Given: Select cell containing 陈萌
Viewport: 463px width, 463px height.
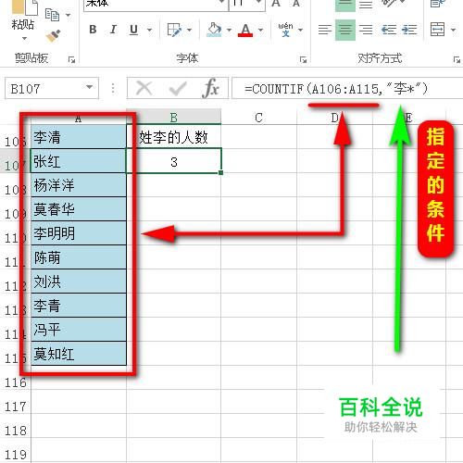Looking at the screenshot, I should click(x=79, y=257).
